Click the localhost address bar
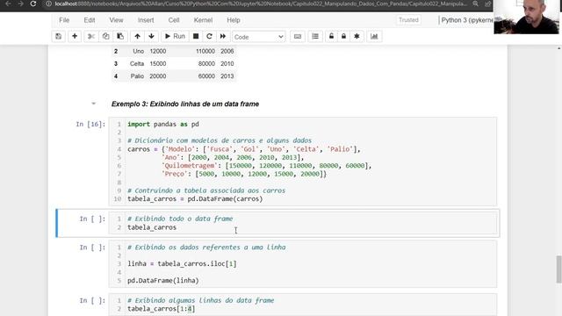The height and width of the screenshot is (316, 562). tap(261, 4)
